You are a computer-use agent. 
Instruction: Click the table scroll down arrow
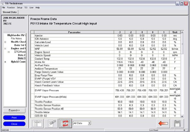(182, 116)
